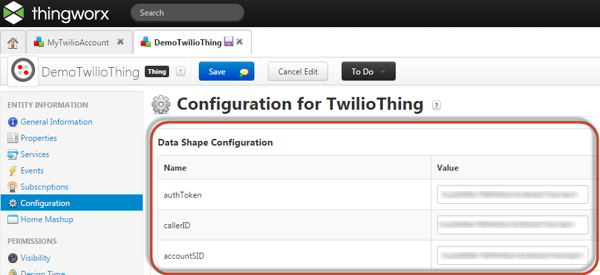600x275 pixels.
Task: Cancel the current edit
Action: pyautogui.click(x=298, y=71)
